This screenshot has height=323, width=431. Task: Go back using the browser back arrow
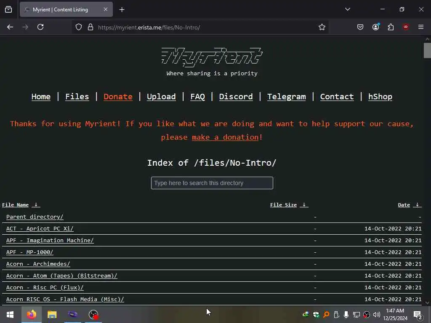(x=10, y=27)
